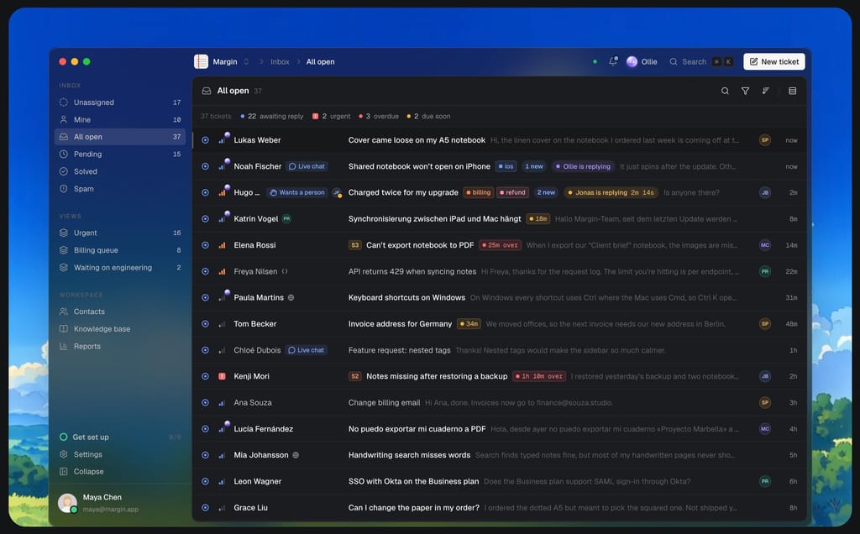
Task: Click the MC assignee avatar on Elena Rossi's ticket
Action: click(764, 245)
